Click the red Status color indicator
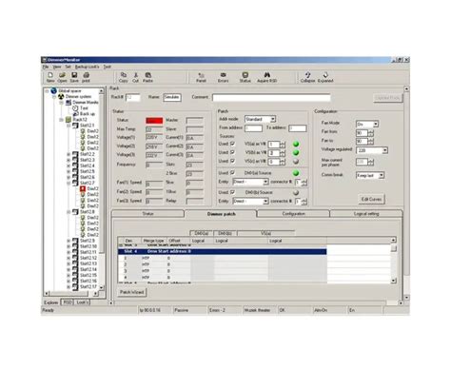Screen dimensions: 451x370 point(154,121)
